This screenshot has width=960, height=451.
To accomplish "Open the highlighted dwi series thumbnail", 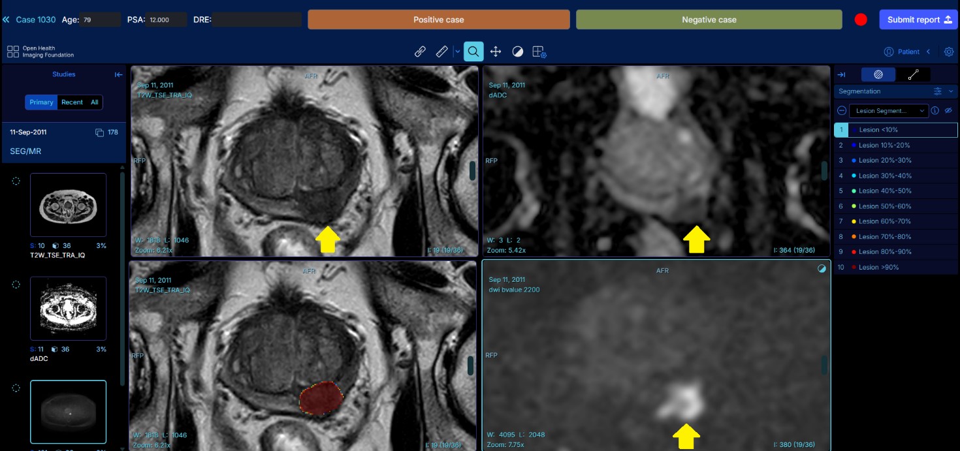I will coord(68,411).
